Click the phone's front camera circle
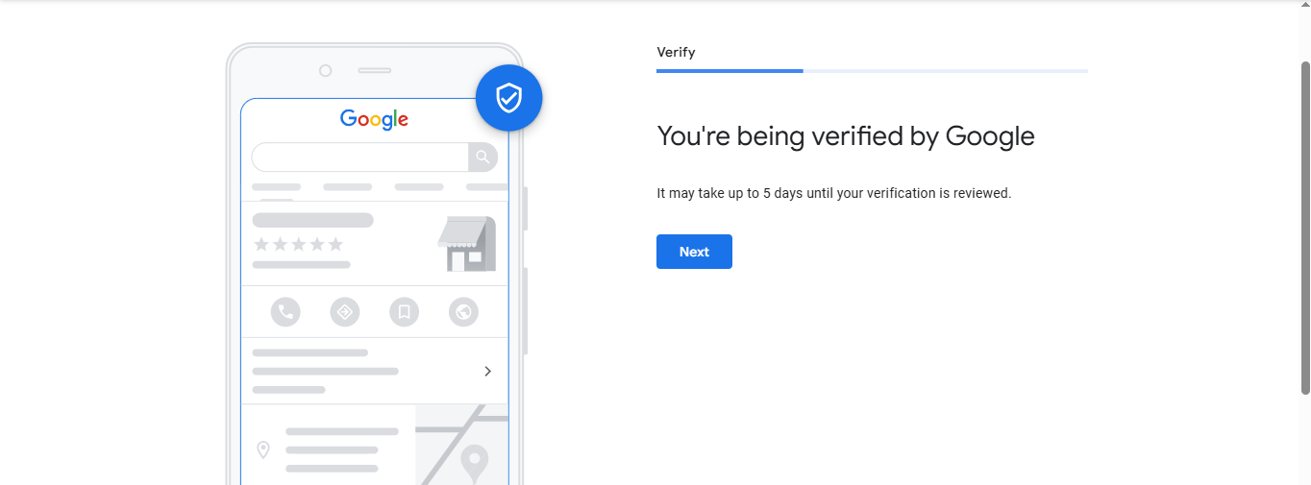This screenshot has width=1311, height=485. (x=325, y=70)
